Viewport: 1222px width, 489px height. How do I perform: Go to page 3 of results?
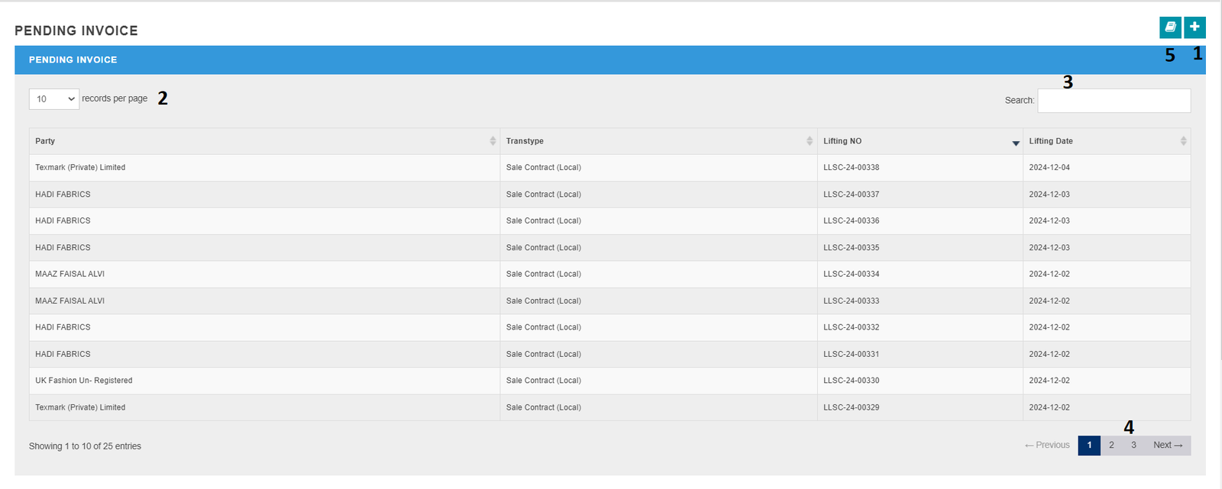[x=1133, y=446]
